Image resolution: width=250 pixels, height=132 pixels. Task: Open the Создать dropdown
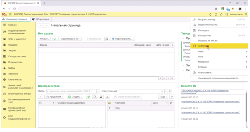(75, 97)
